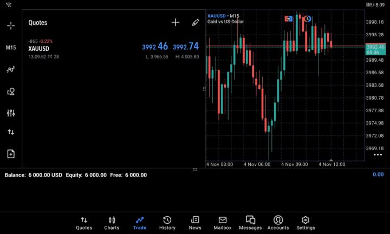Tap the profit value 0.00
The height and width of the screenshot is (234, 390).
(378, 174)
